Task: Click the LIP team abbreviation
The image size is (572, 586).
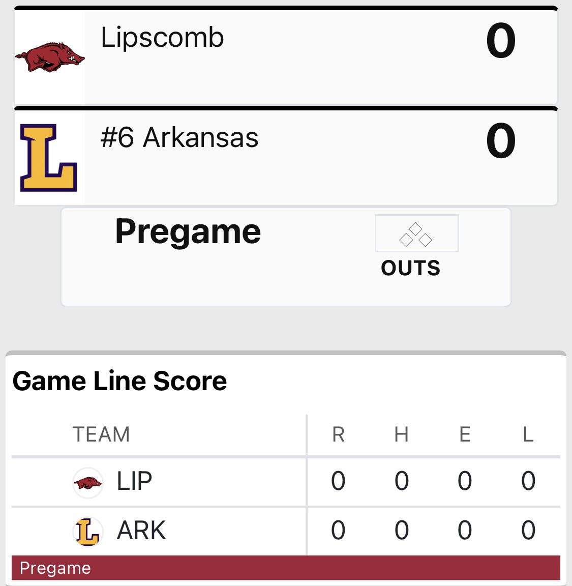Action: point(135,481)
